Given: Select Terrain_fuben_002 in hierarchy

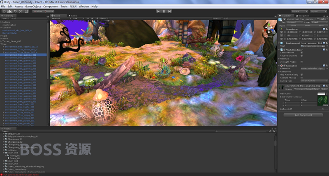Looking at the screenshot, I should [12, 41].
